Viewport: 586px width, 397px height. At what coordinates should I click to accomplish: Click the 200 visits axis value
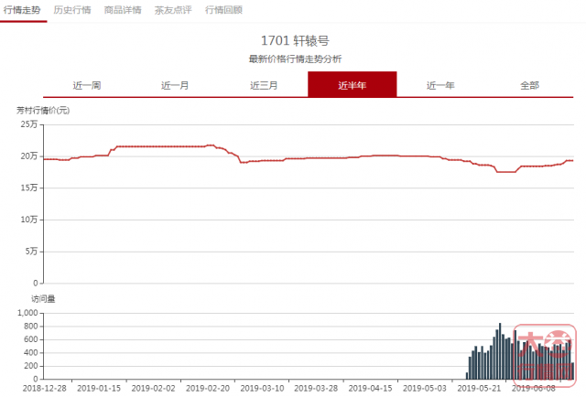point(30,366)
